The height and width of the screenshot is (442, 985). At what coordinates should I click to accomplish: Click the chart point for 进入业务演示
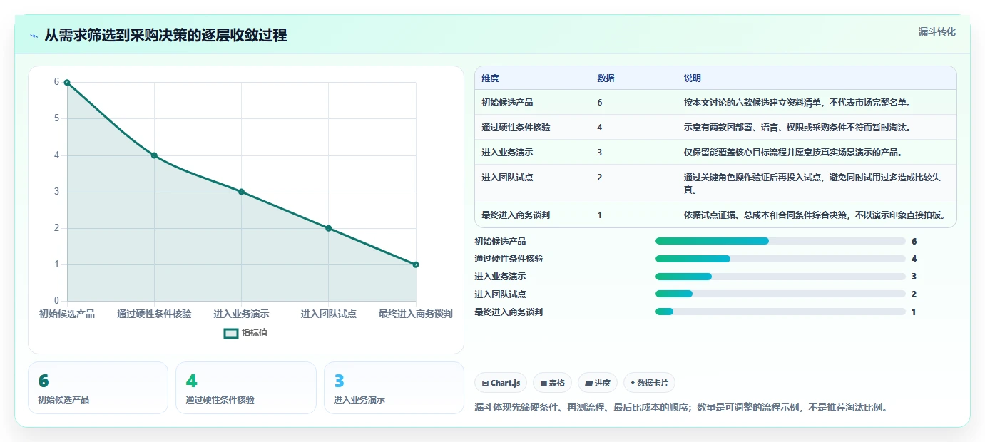[x=241, y=192]
